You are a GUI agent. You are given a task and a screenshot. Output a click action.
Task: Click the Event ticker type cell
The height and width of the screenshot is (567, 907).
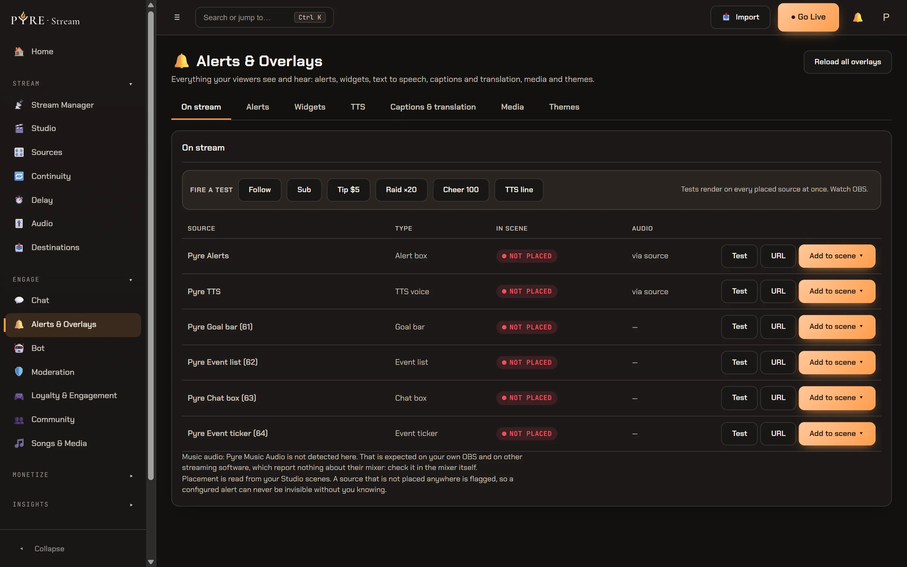[416, 433]
